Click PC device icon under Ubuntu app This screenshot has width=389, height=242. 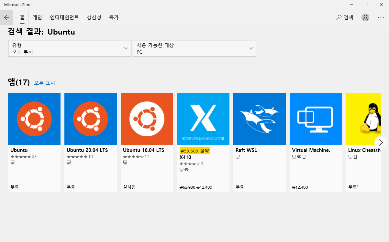tap(13, 163)
